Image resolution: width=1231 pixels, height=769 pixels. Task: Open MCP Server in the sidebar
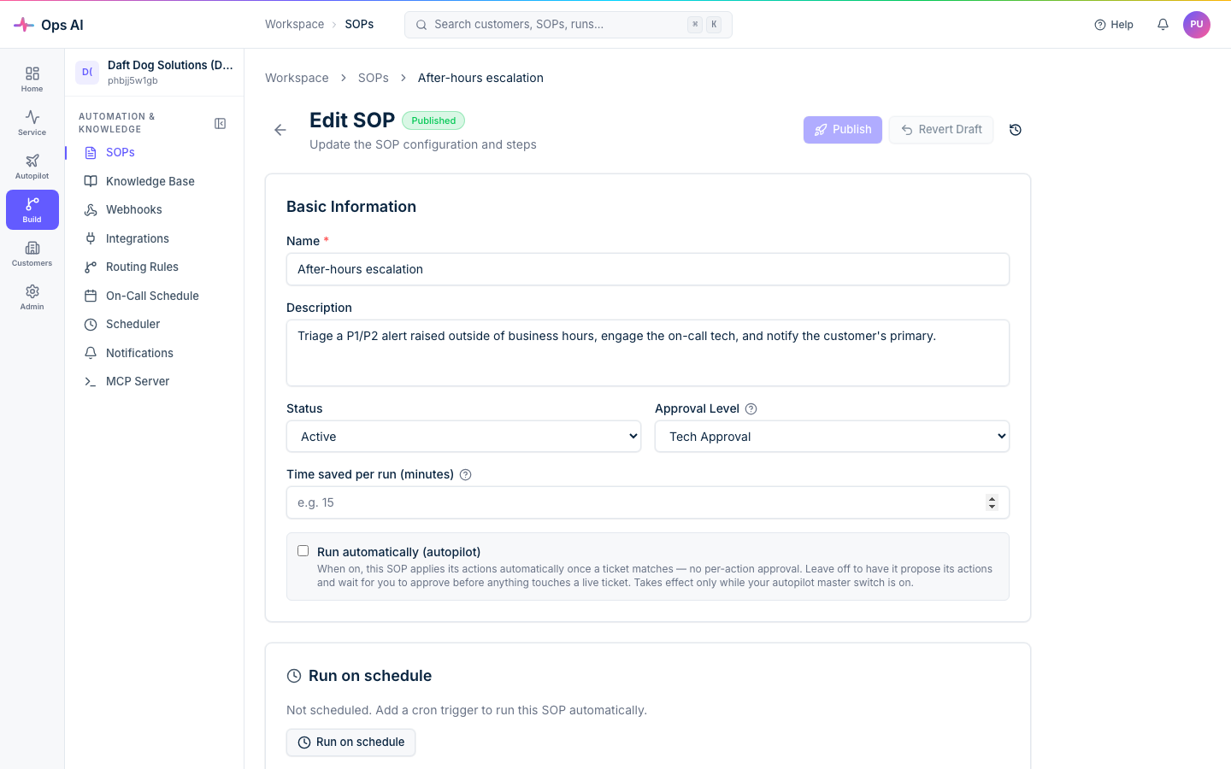[155, 382]
